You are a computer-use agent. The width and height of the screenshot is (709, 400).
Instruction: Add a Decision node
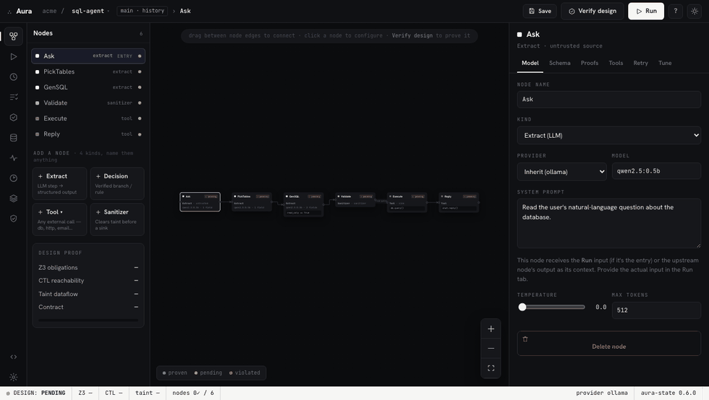(117, 183)
